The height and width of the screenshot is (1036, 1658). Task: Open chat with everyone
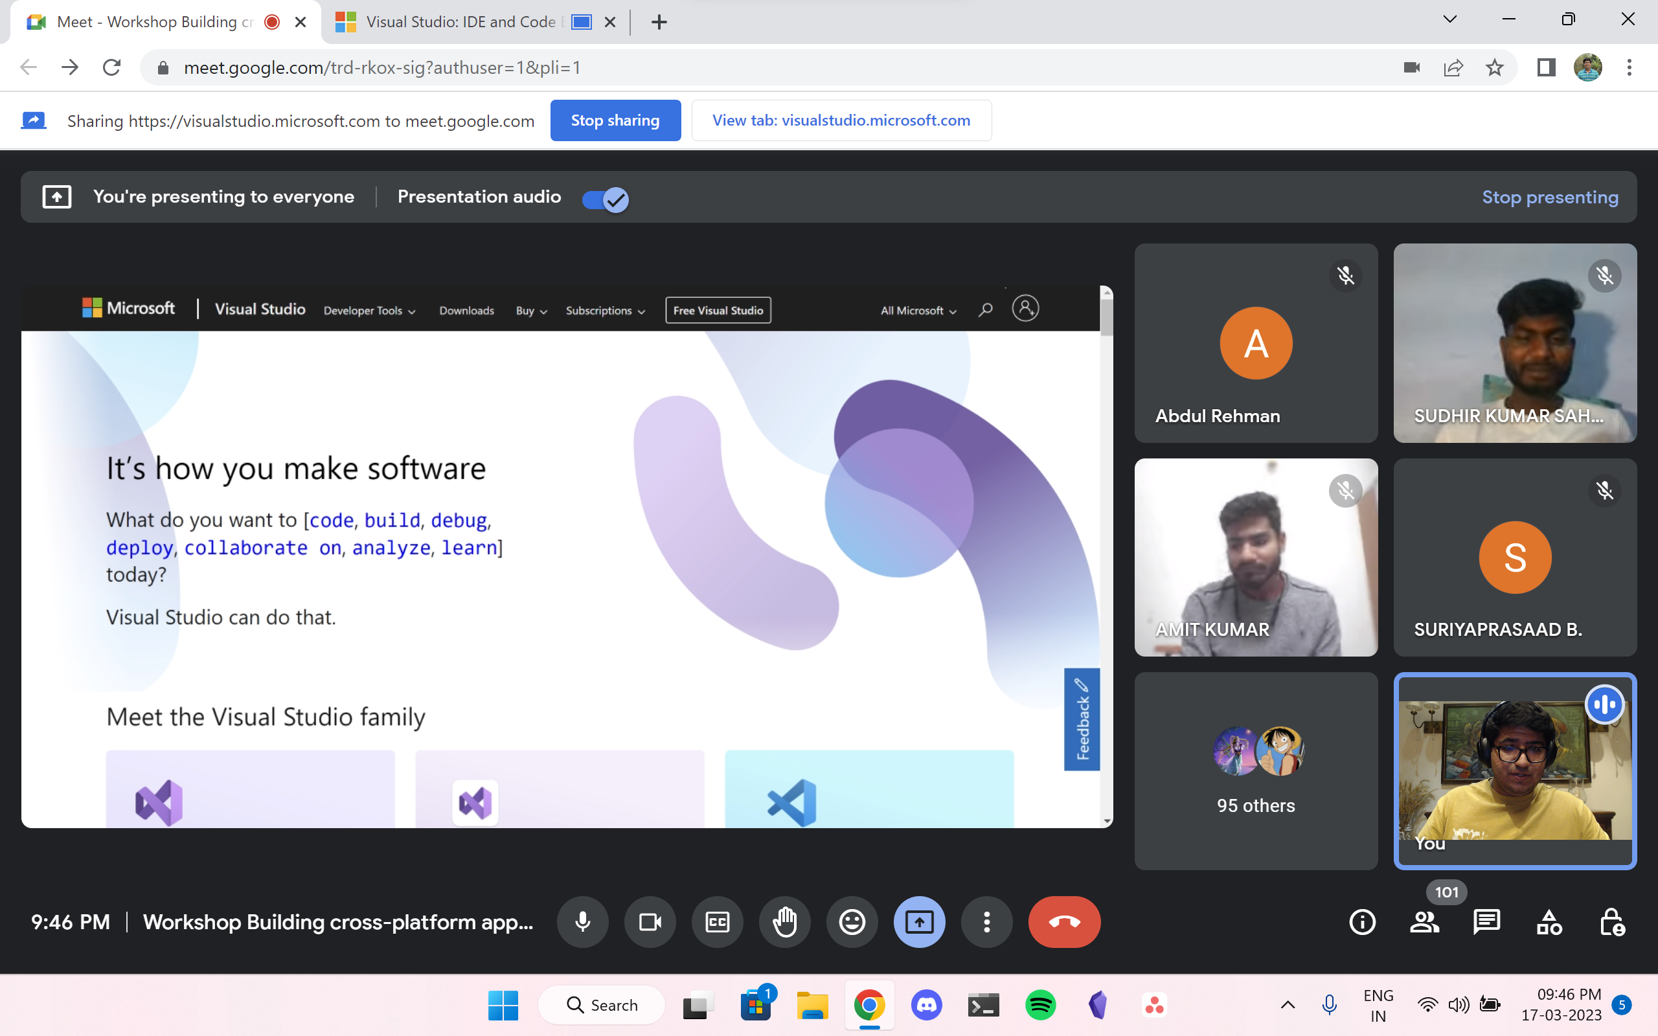point(1487,922)
